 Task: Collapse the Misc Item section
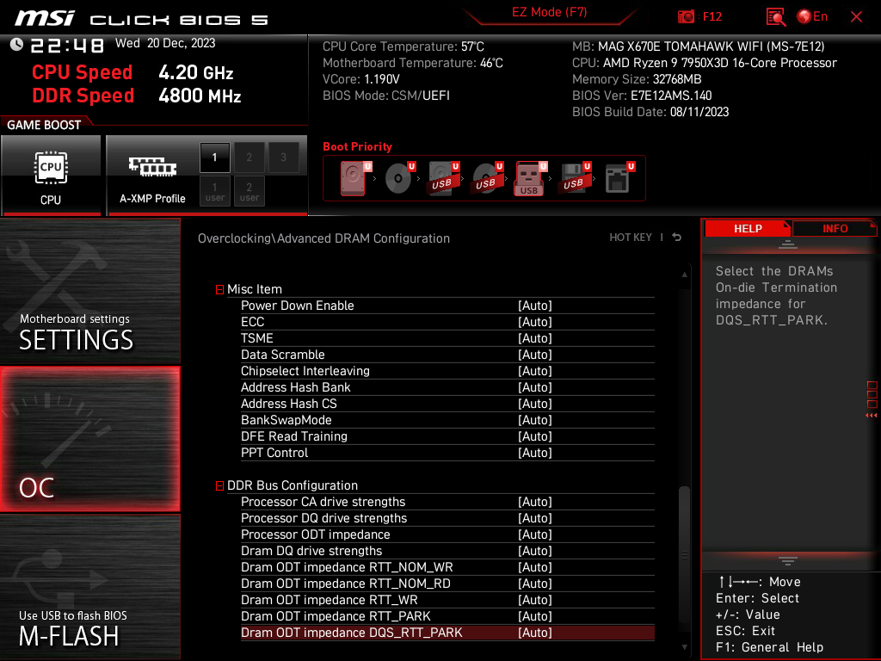click(219, 289)
